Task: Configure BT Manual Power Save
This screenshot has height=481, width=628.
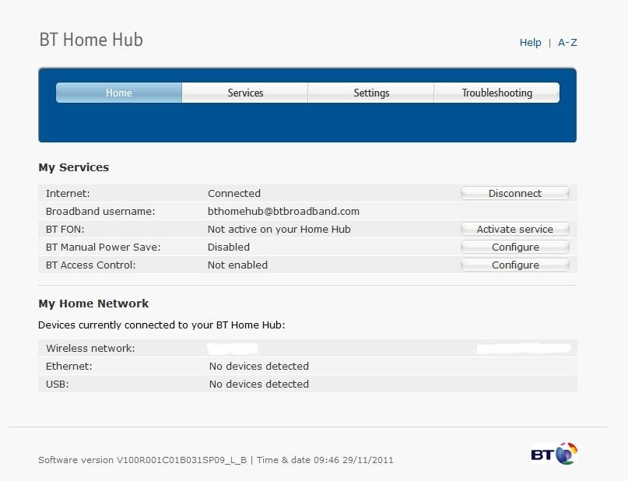Action: 514,247
